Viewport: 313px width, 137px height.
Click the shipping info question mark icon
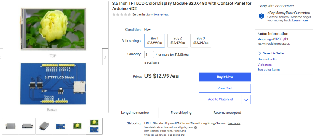click(195, 127)
